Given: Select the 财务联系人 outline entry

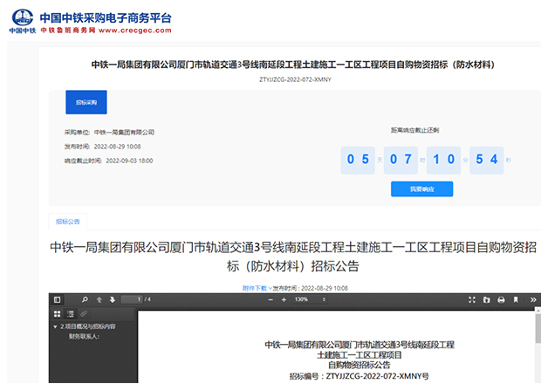Looking at the screenshot, I should (x=84, y=336).
